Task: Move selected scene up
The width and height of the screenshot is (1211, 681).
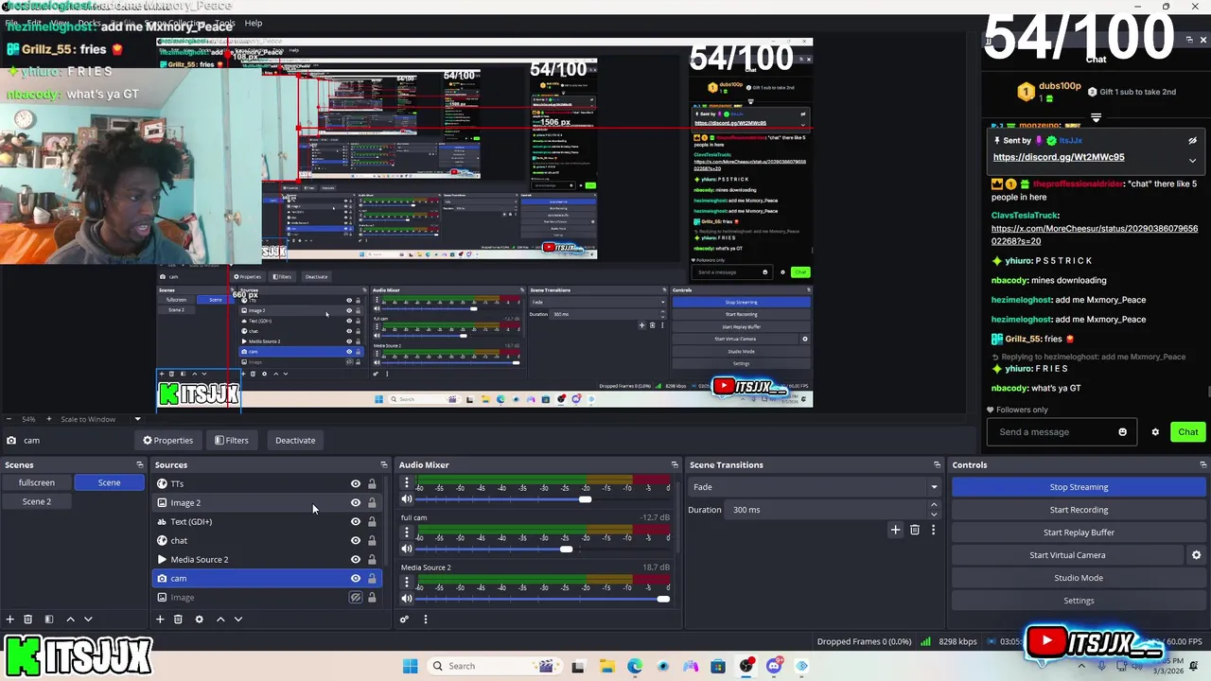Action: click(x=70, y=620)
